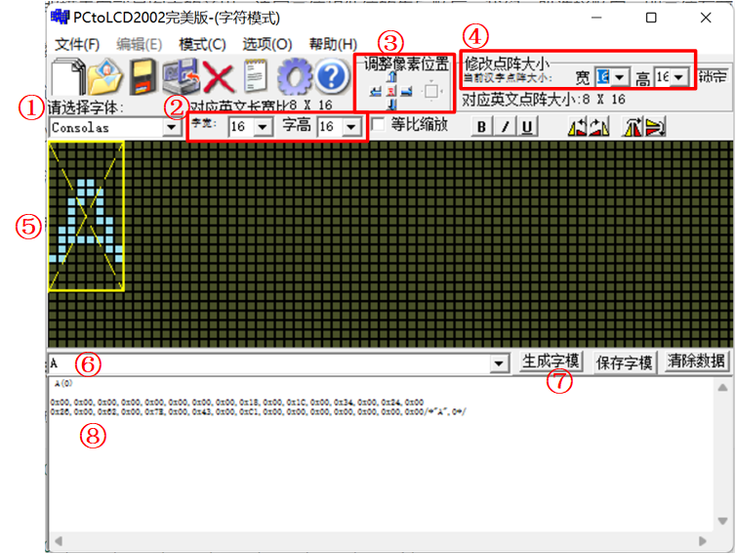Open the 模式(C) menu

(202, 45)
